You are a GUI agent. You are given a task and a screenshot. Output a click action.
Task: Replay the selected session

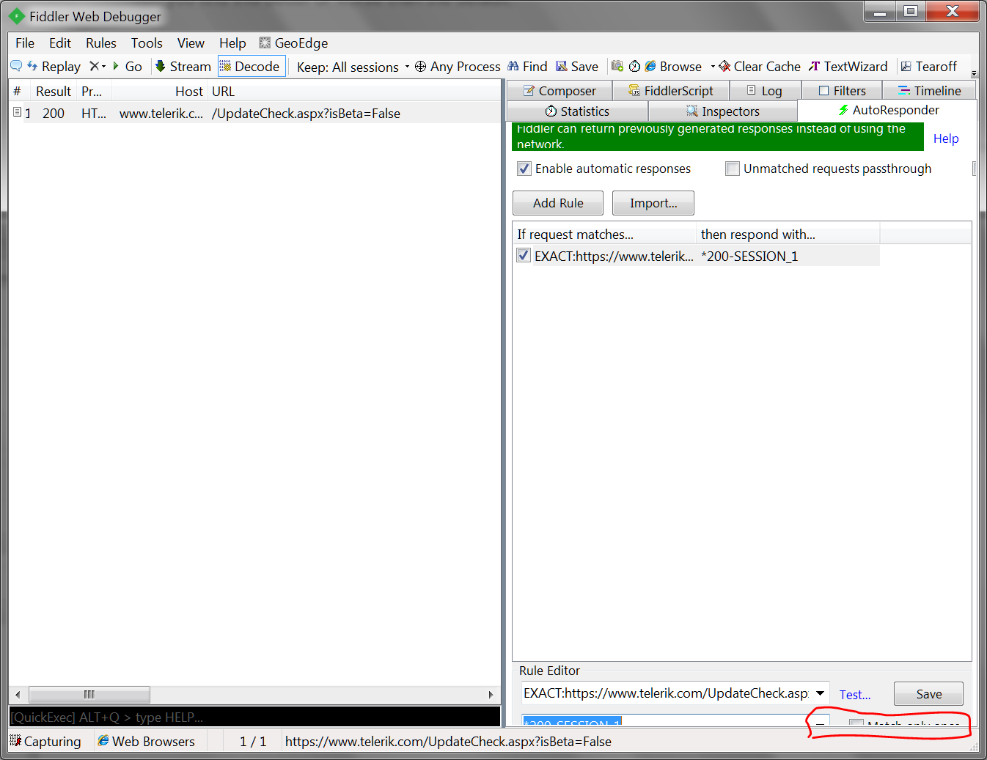coord(54,66)
